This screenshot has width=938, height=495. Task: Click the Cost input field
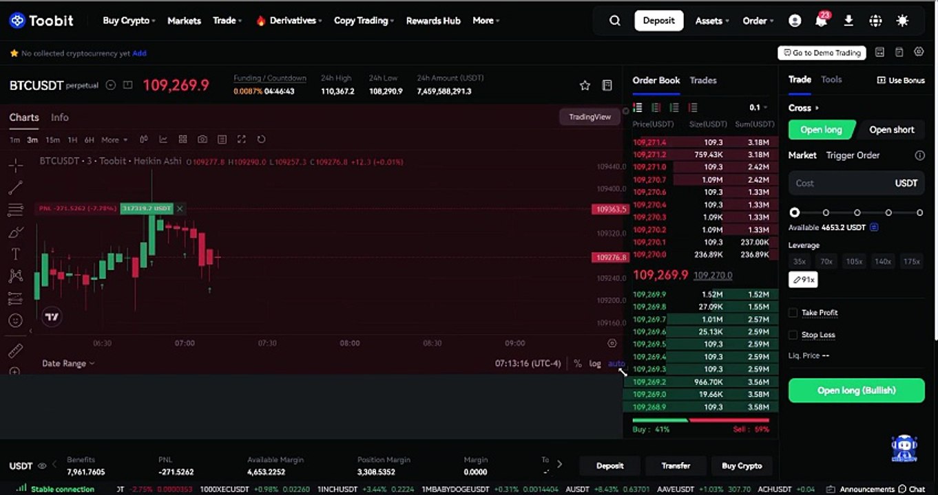[x=856, y=184]
